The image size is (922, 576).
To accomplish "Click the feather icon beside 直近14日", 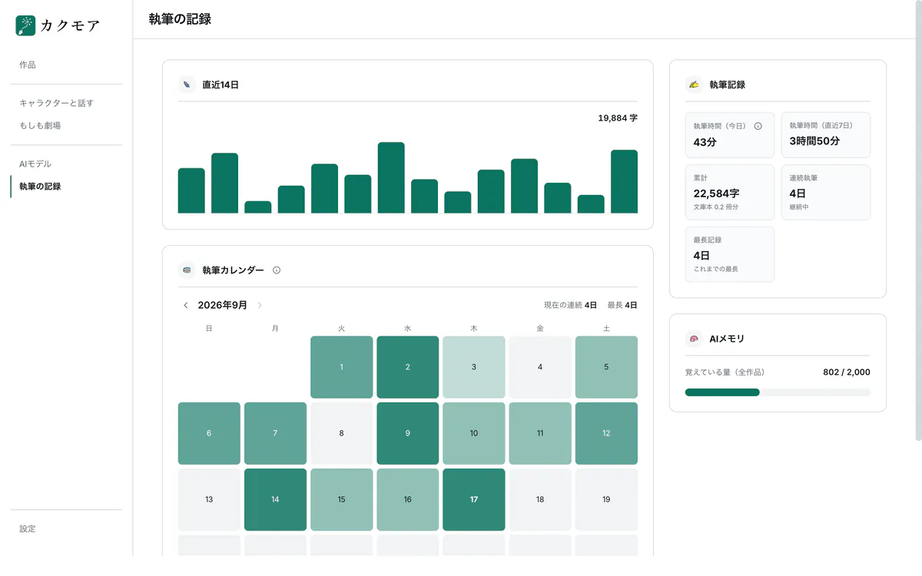I will point(187,84).
